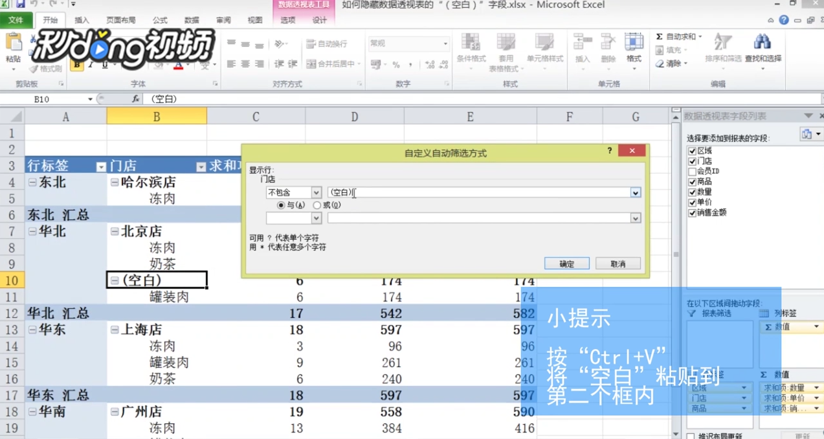Image resolution: width=824 pixels, height=439 pixels.
Task: Open the 文件 tab
Action: [16, 20]
